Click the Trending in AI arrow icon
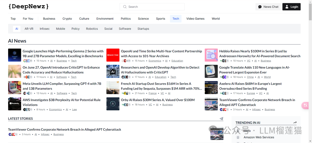Image resolution: width=312 pixels, height=143 pixels. pyautogui.click(x=295, y=123)
